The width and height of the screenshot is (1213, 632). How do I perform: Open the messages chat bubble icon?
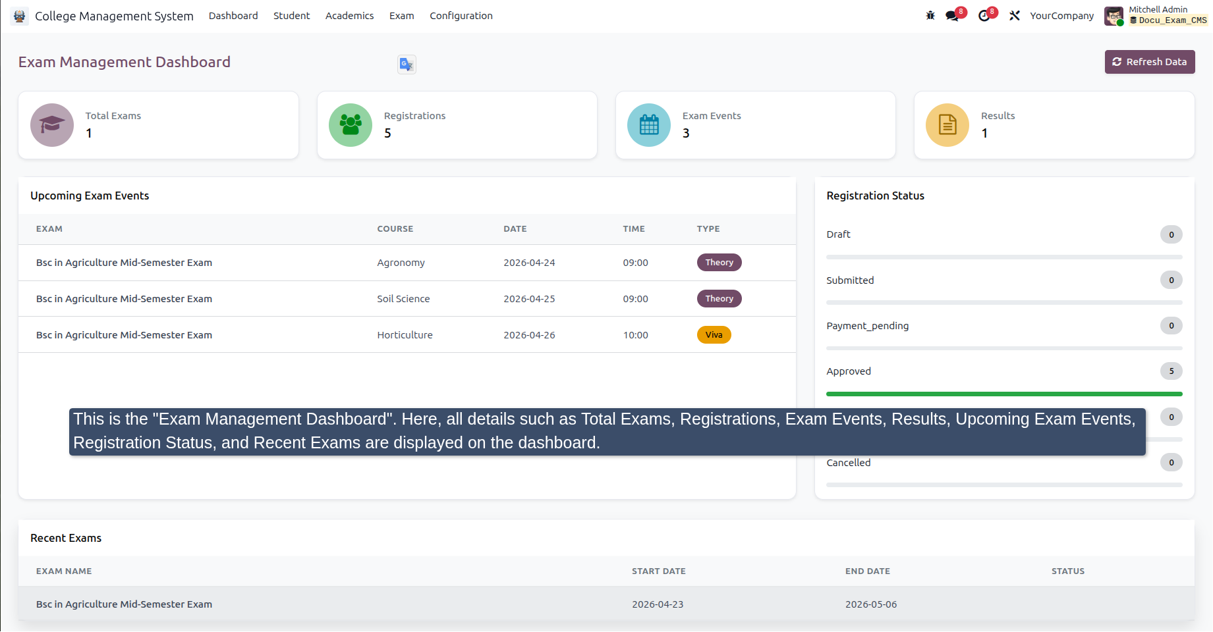[953, 16]
